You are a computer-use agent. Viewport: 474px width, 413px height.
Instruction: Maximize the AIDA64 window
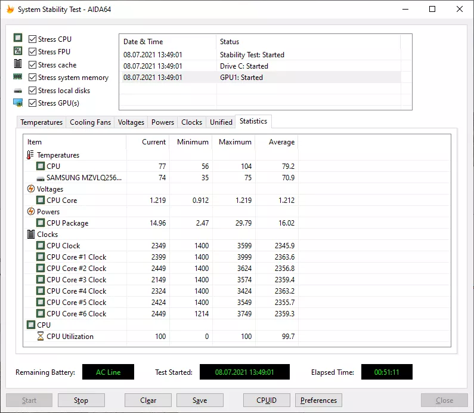coord(432,9)
